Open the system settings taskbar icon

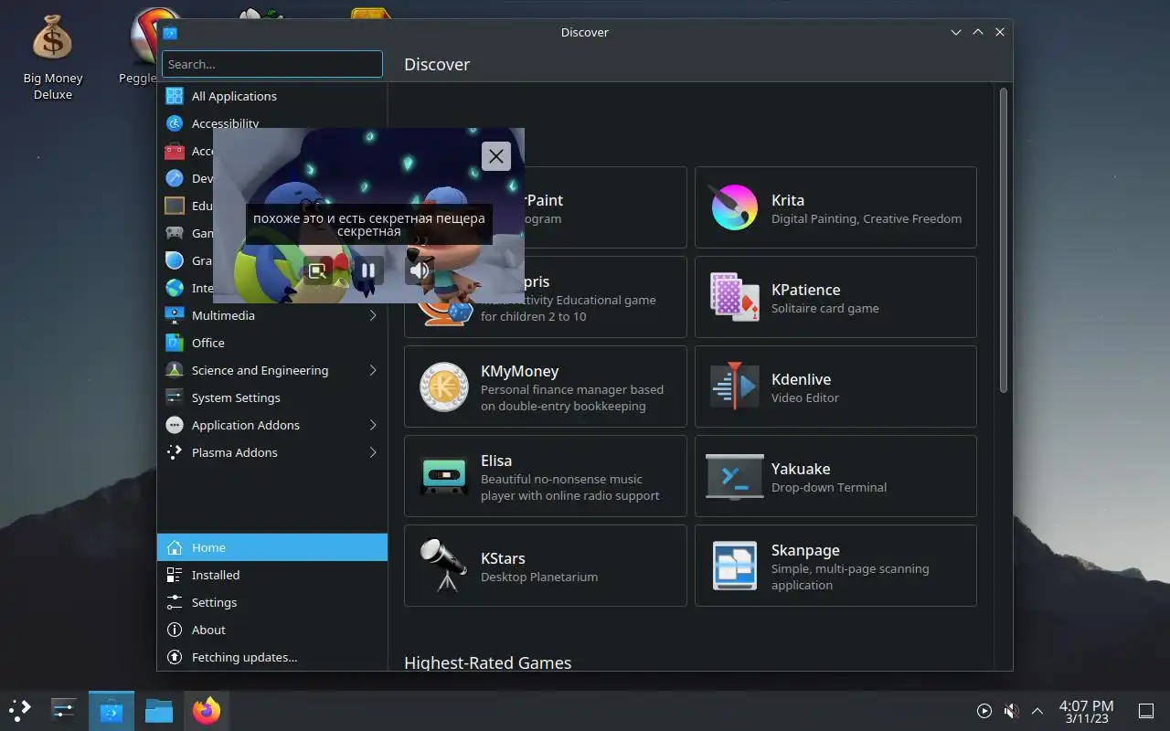click(64, 710)
